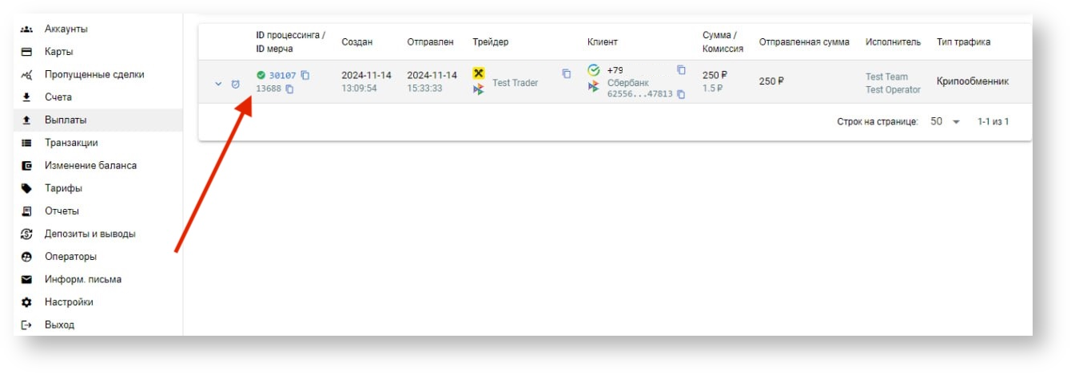
Task: Click the Отчеты report icon
Action: (x=26, y=211)
